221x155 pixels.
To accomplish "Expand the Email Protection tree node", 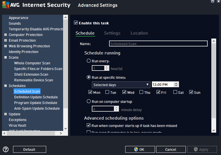I will [5, 41].
